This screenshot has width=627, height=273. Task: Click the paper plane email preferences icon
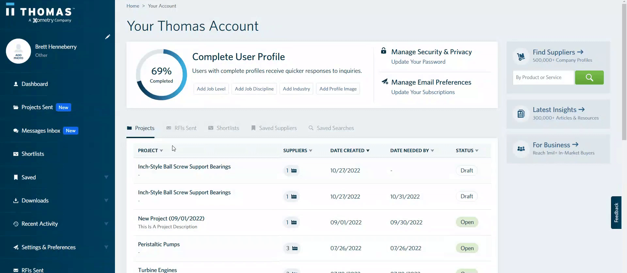click(385, 81)
